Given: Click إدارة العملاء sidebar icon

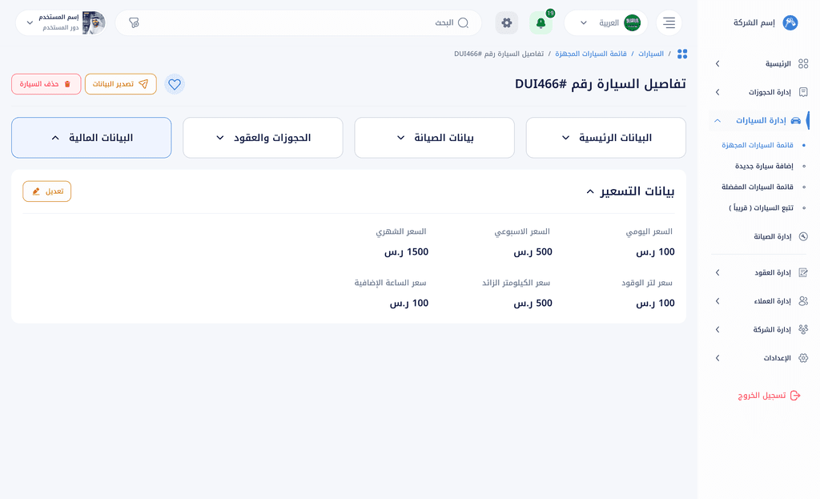Looking at the screenshot, I should tap(803, 300).
